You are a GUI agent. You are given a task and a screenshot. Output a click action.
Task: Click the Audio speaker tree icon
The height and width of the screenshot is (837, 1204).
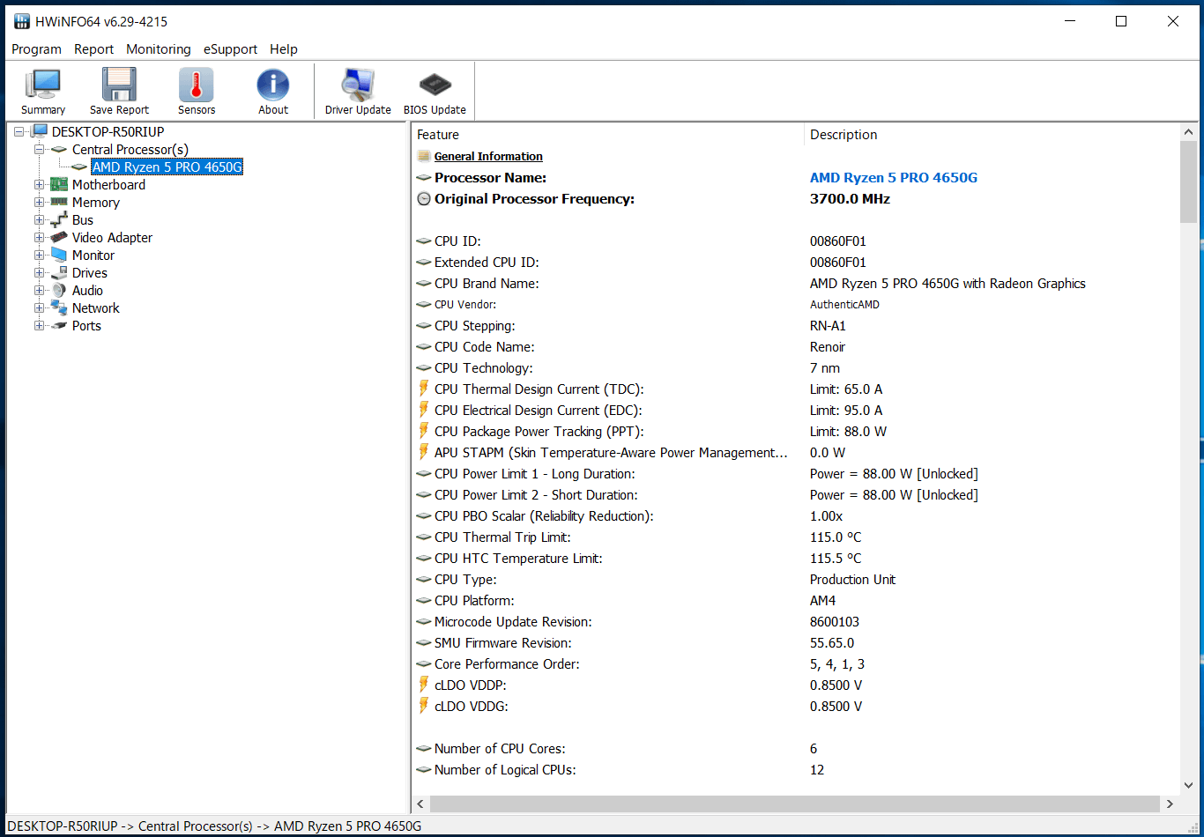[59, 291]
